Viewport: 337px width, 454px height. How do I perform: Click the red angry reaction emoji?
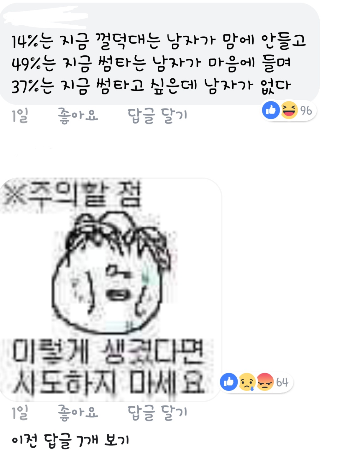click(265, 382)
